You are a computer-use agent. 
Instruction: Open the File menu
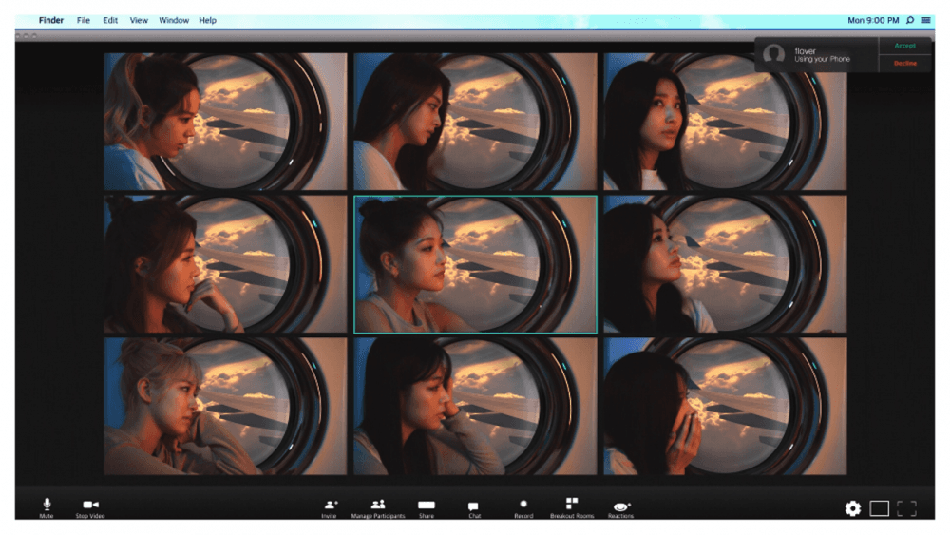tap(84, 20)
